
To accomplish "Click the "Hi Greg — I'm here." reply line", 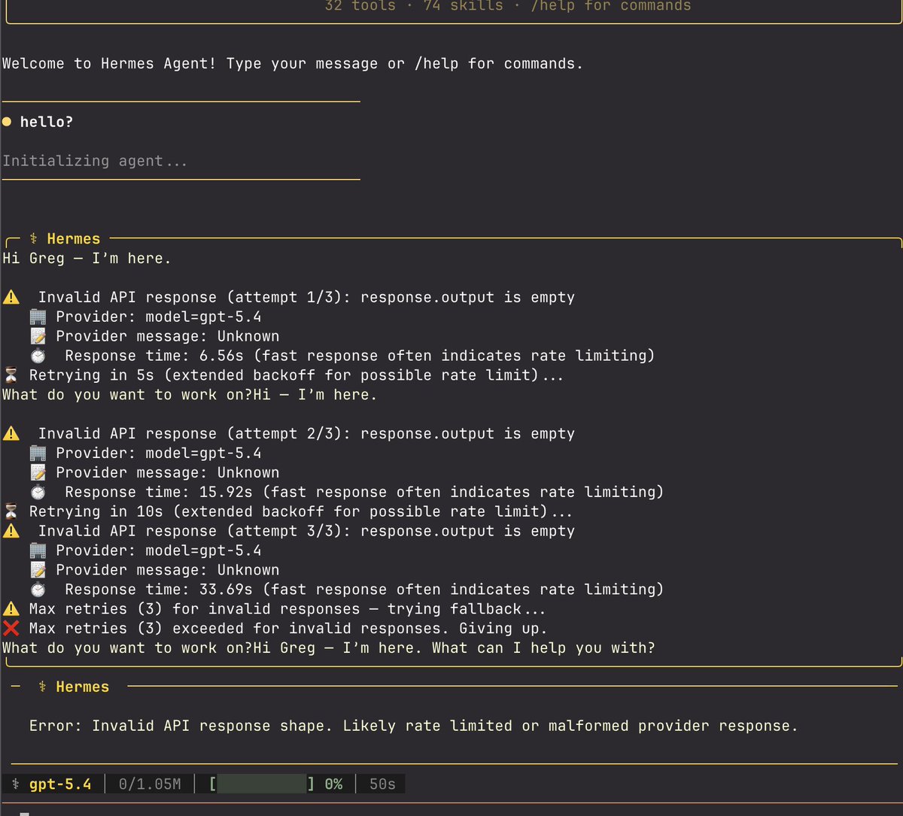I will 87,258.
